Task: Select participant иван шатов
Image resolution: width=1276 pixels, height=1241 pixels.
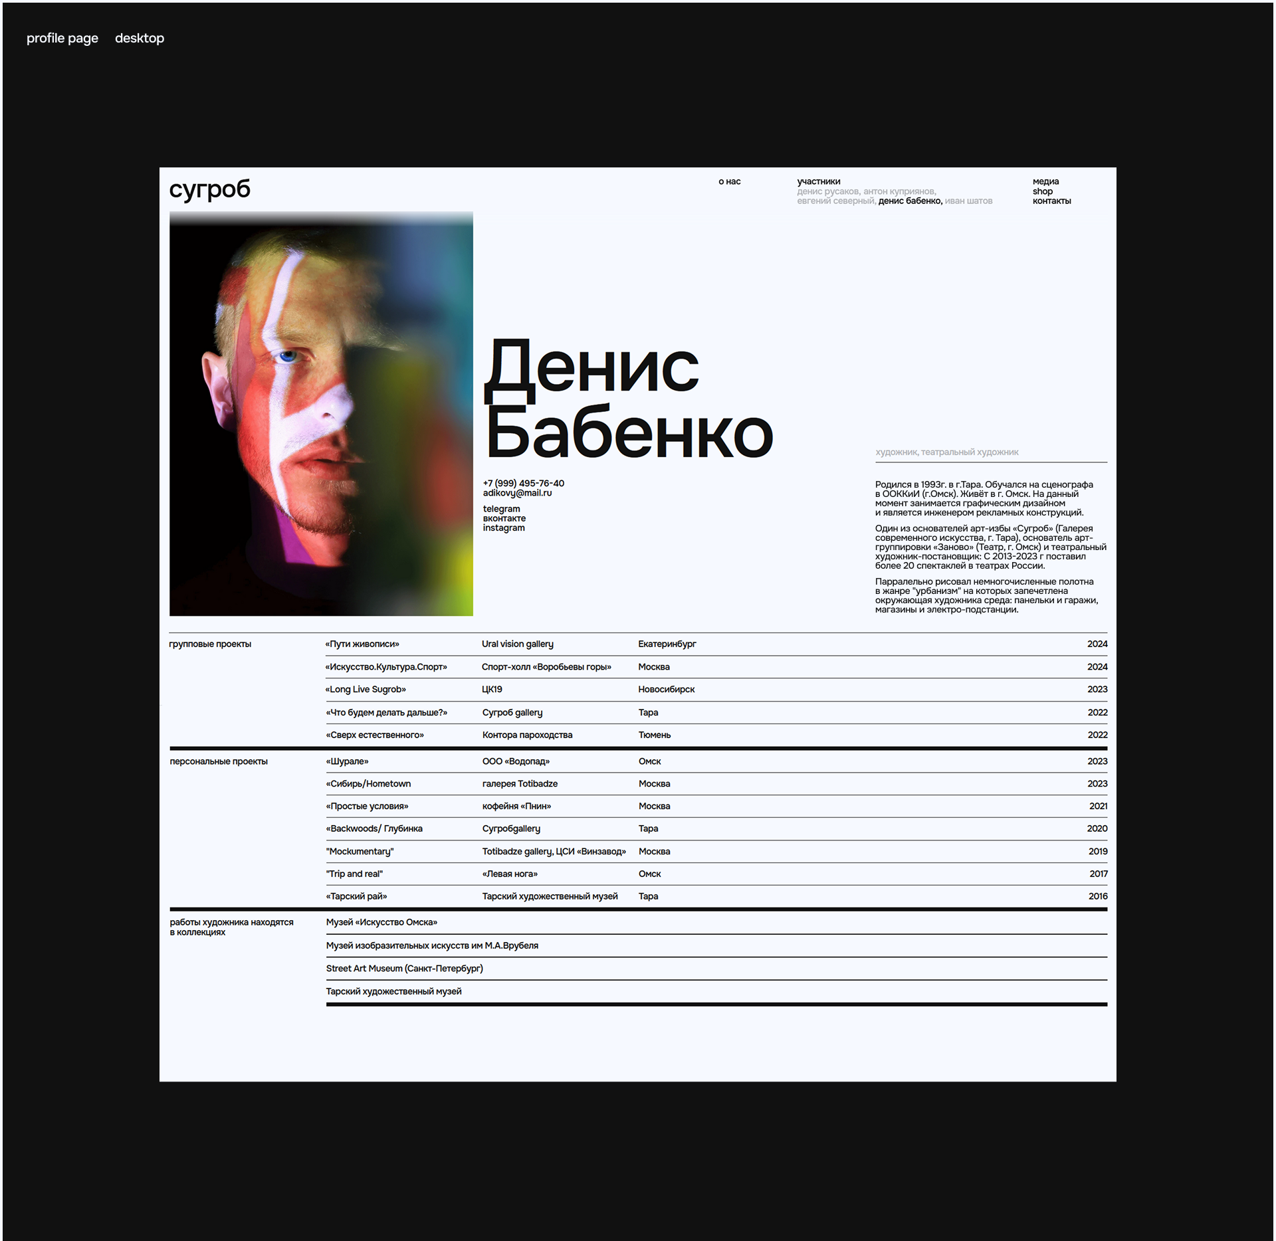Action: pos(968,201)
